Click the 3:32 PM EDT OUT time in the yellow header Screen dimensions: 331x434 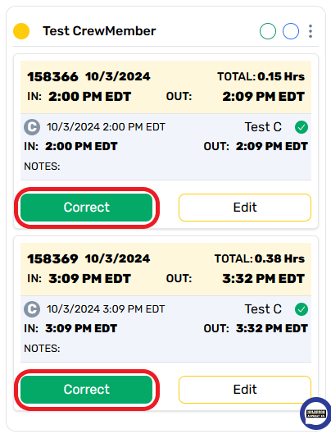pos(264,279)
